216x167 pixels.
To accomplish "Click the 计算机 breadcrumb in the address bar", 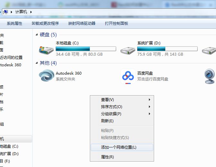I will pyautogui.click(x=21, y=12).
